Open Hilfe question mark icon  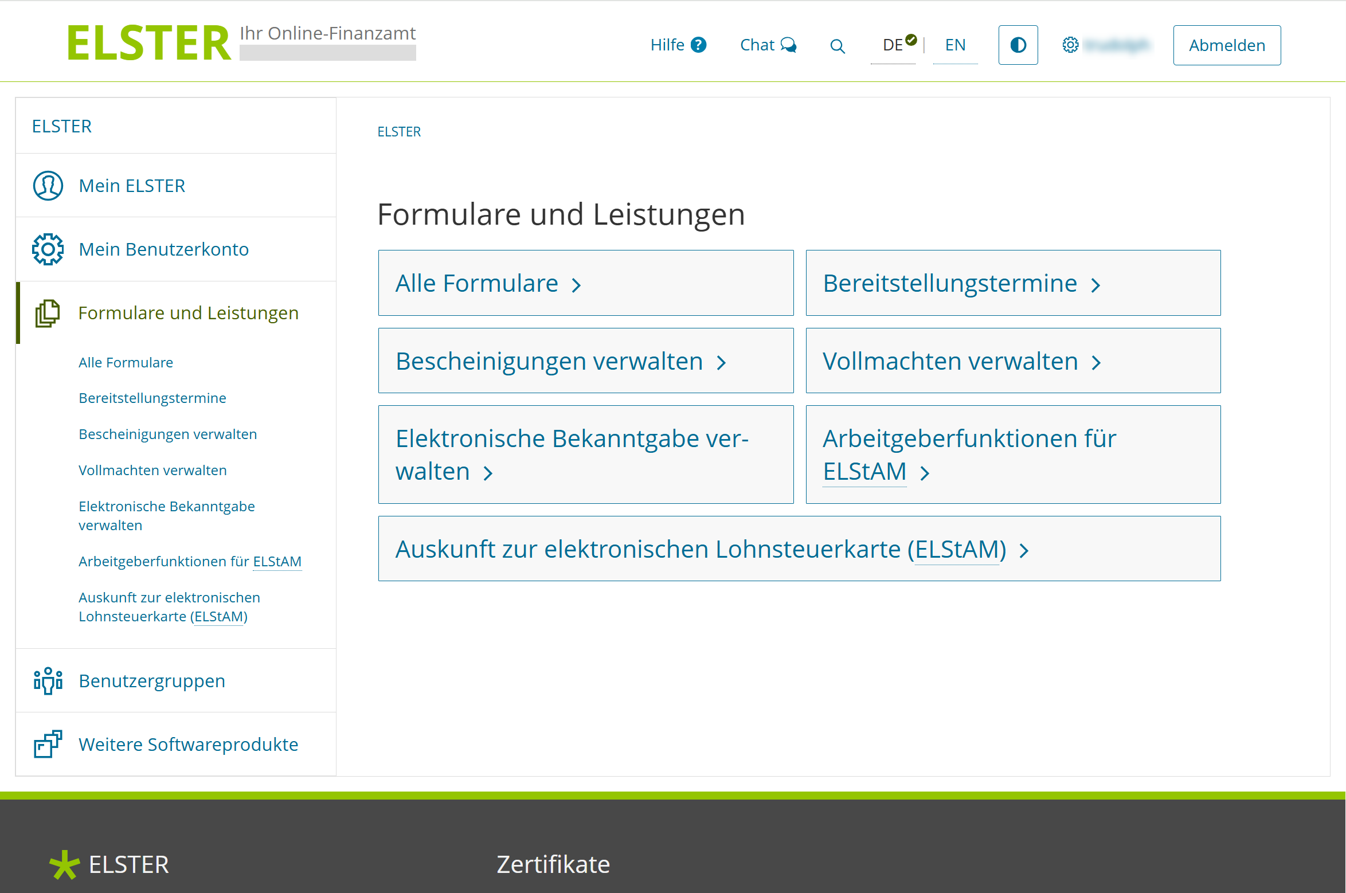point(699,45)
